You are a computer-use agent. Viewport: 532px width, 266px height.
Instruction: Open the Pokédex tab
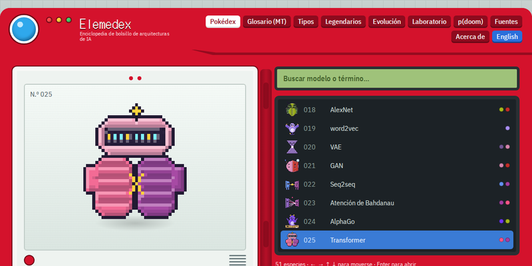[x=223, y=22]
